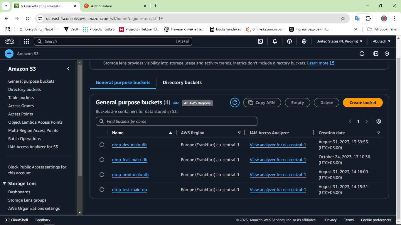Screen dimensions: 401x225
Task: Go back in browser history
Action: (6, 18)
